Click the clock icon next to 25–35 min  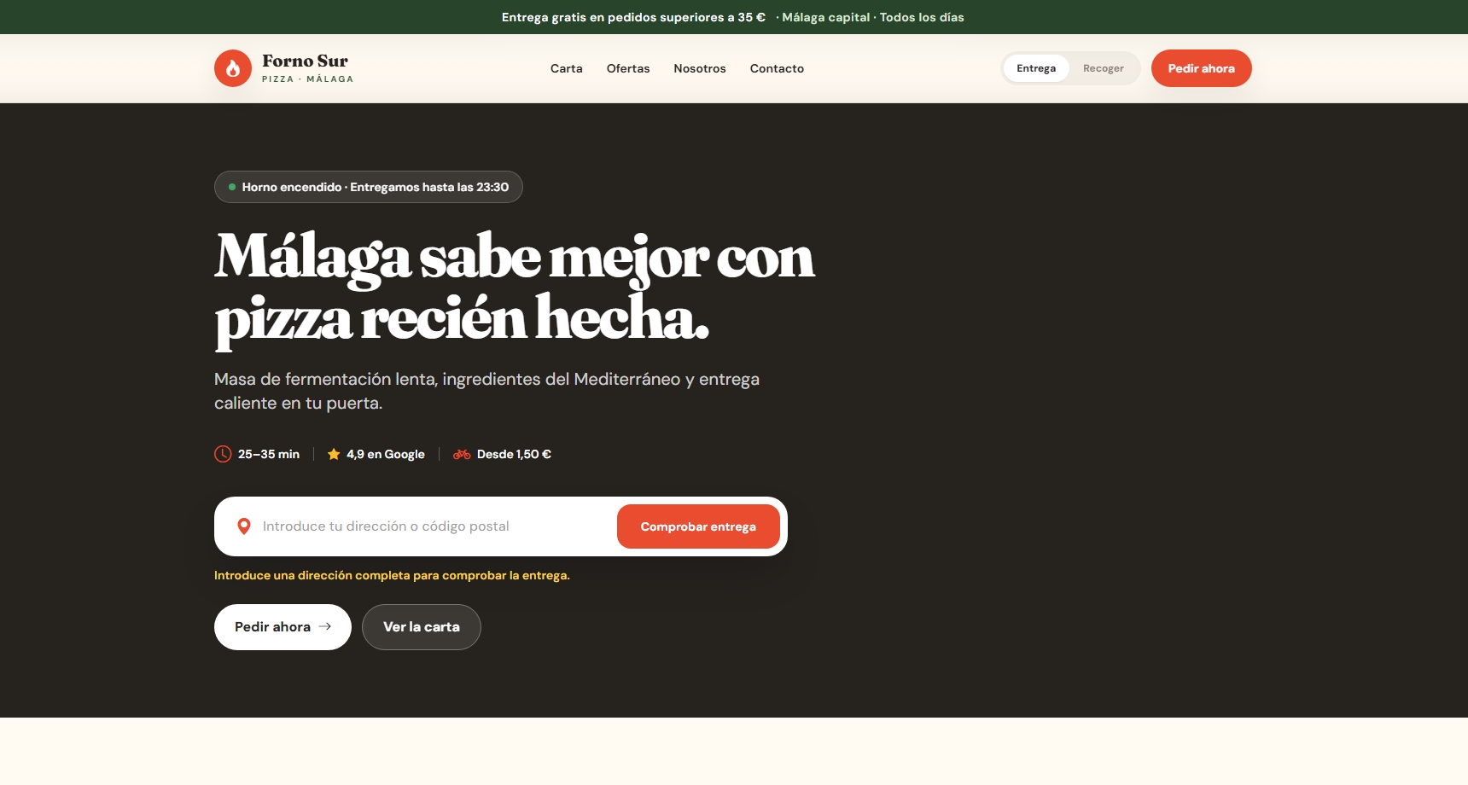tap(223, 454)
